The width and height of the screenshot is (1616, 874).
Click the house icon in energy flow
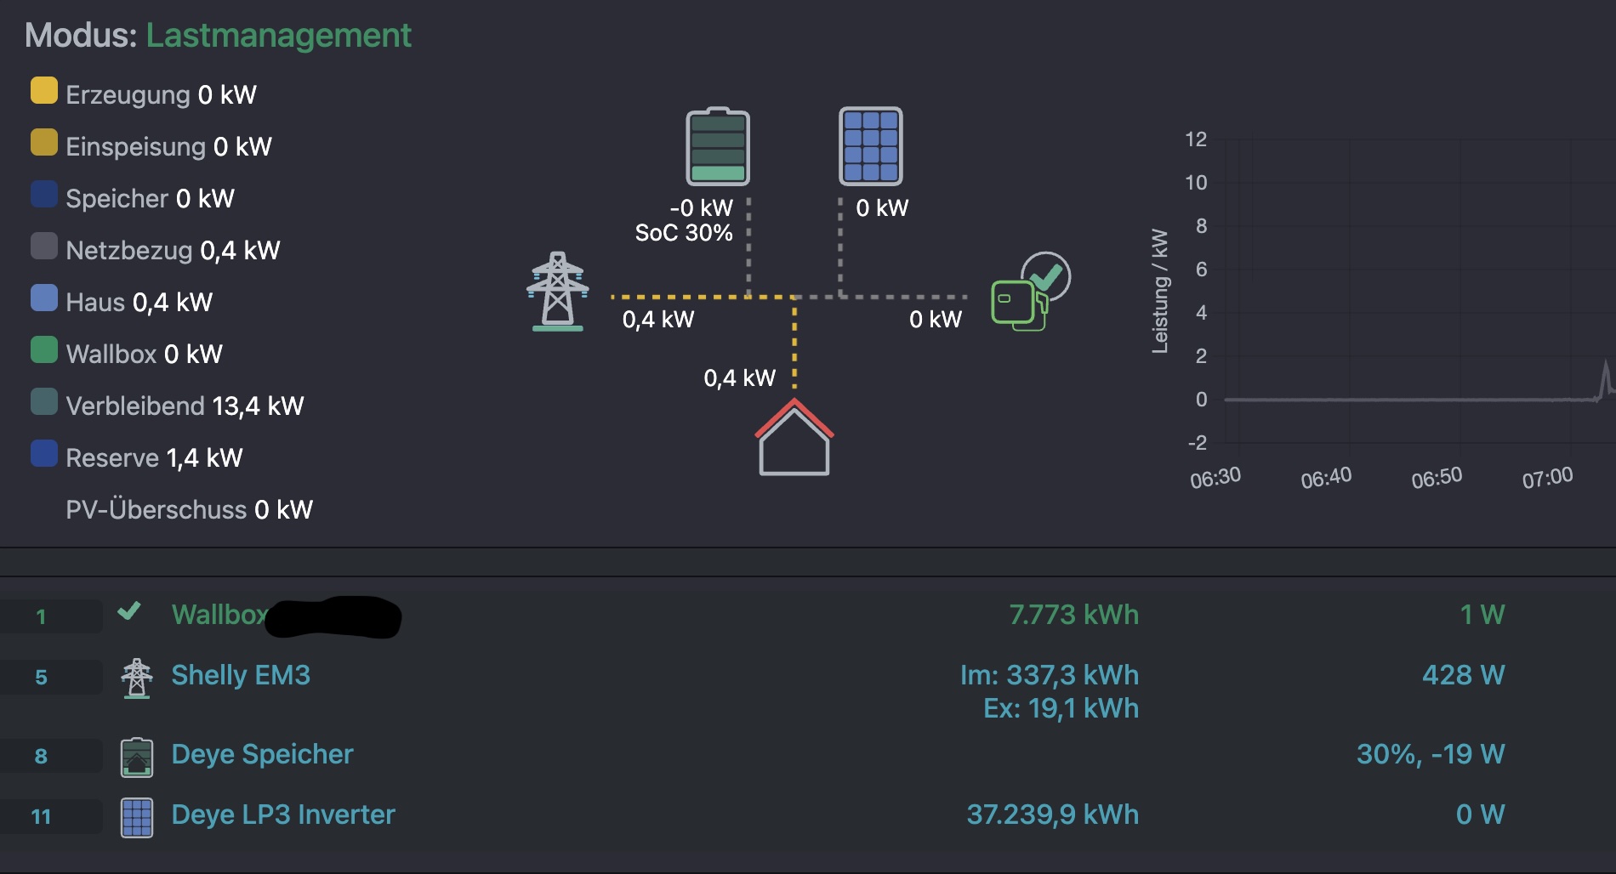[794, 438]
